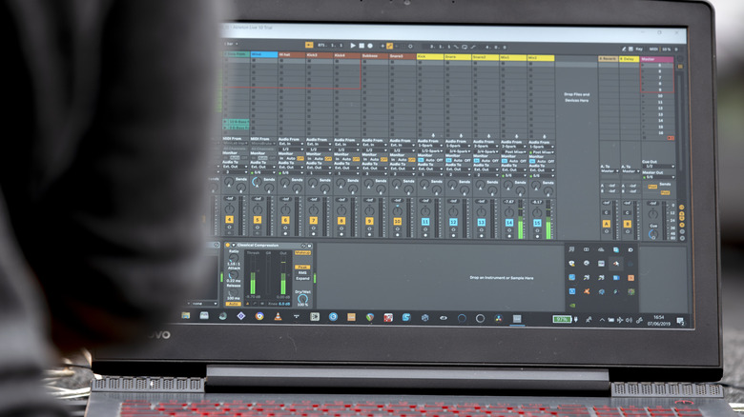
Task: Click the blue Send A knob on second track
Action: coord(257,182)
